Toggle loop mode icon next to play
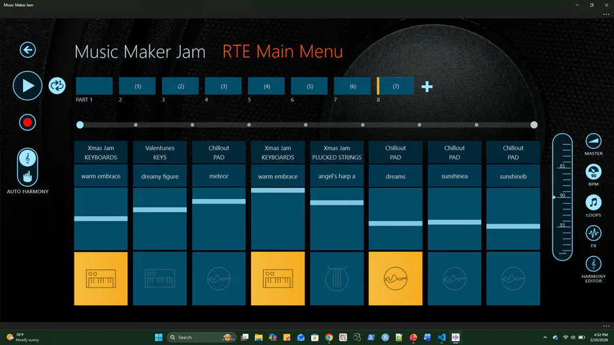This screenshot has height=345, width=614. (x=57, y=86)
